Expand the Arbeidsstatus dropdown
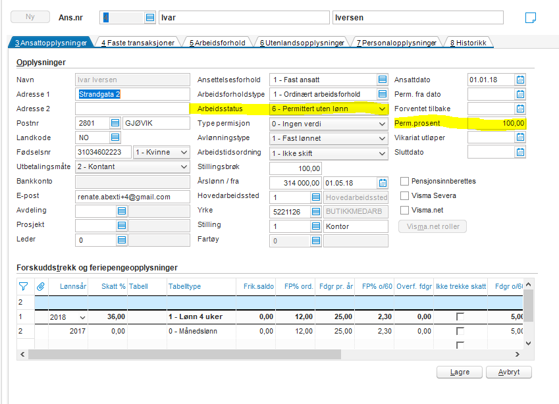This screenshot has width=559, height=404. click(x=382, y=109)
